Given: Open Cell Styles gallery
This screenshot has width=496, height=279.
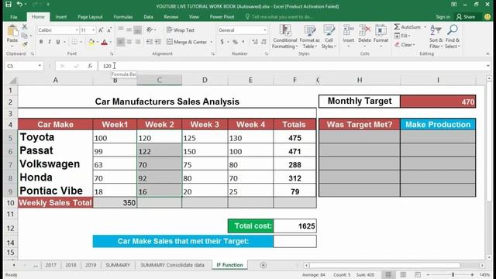Looking at the screenshot, I should [x=329, y=36].
